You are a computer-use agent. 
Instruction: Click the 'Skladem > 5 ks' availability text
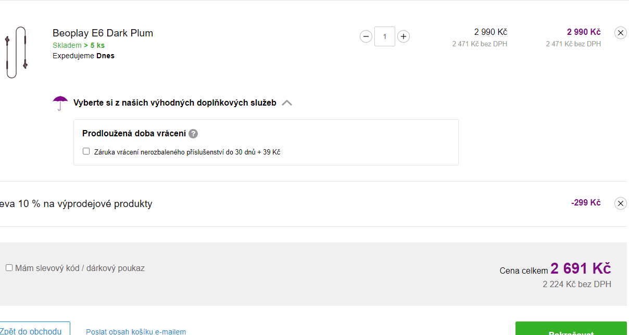point(79,46)
